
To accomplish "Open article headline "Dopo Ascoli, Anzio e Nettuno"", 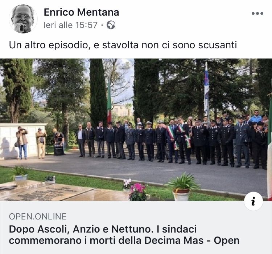I will coord(81,229).
